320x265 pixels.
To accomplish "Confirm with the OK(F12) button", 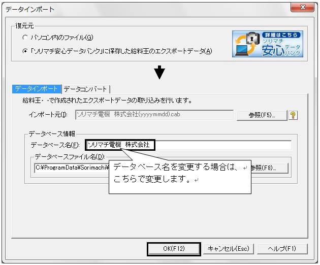I will tap(174, 249).
